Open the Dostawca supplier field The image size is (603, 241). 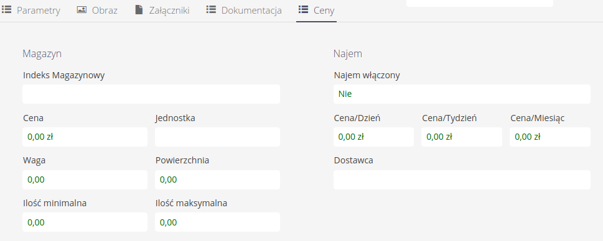click(462, 180)
